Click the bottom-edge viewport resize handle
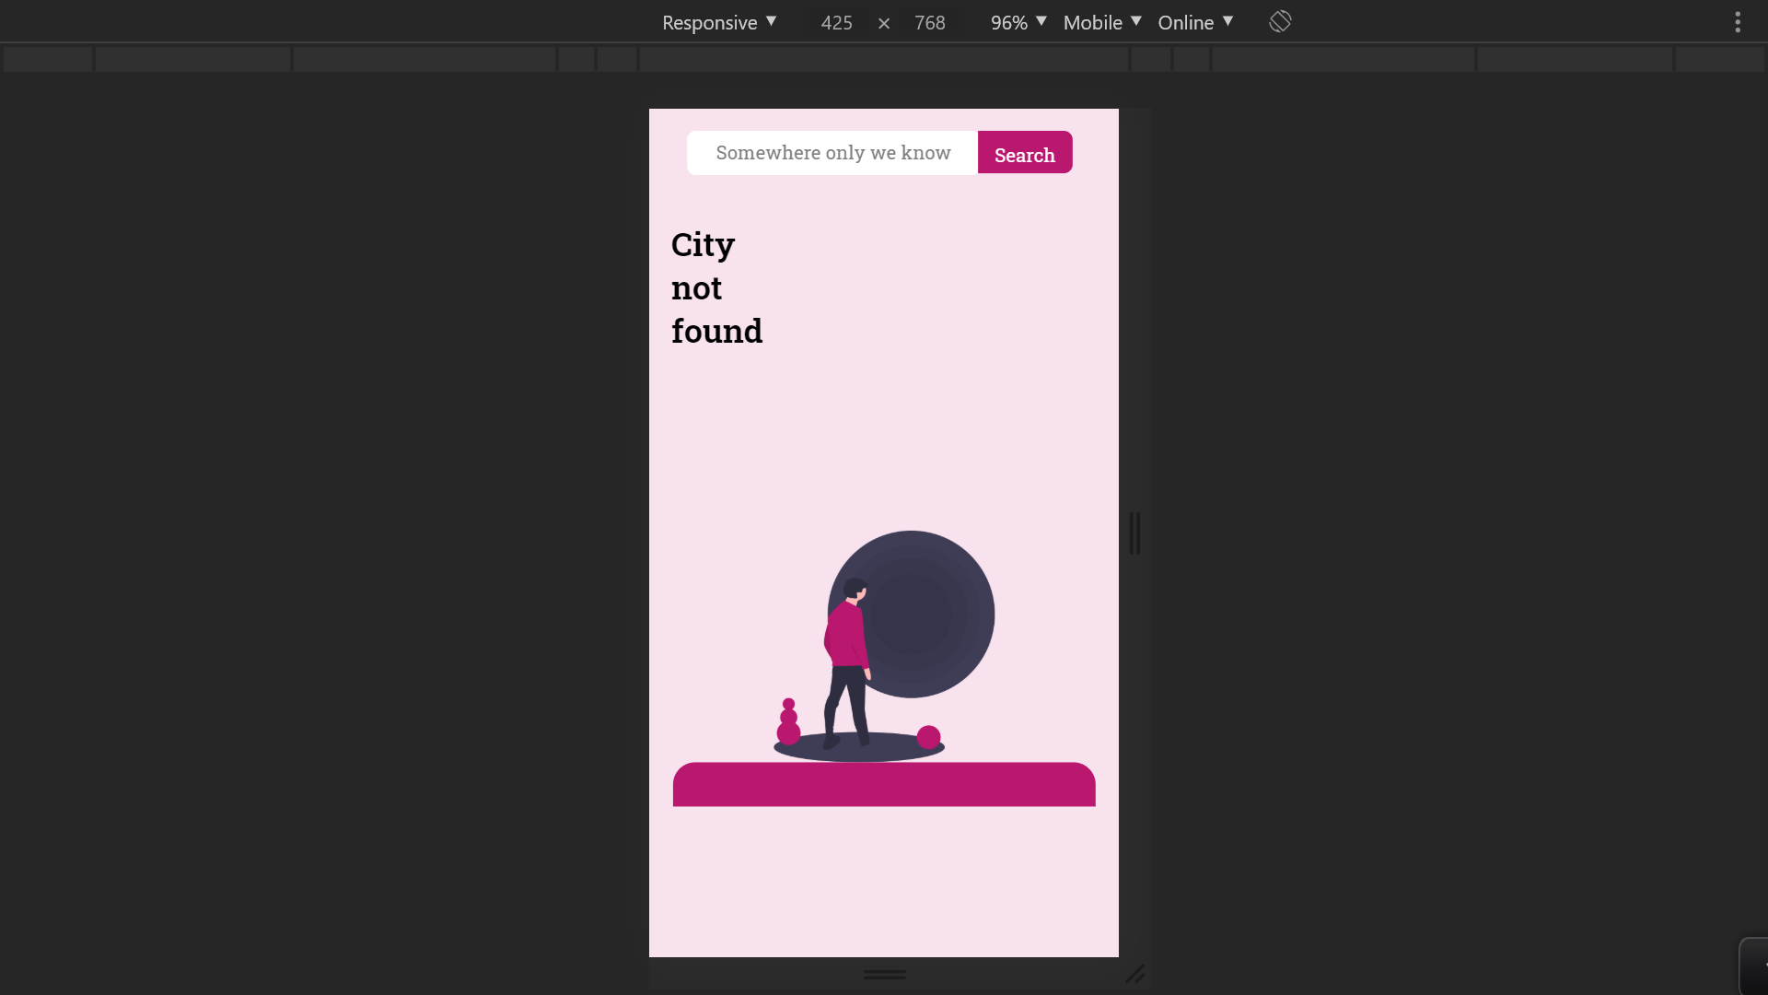 [x=884, y=974]
